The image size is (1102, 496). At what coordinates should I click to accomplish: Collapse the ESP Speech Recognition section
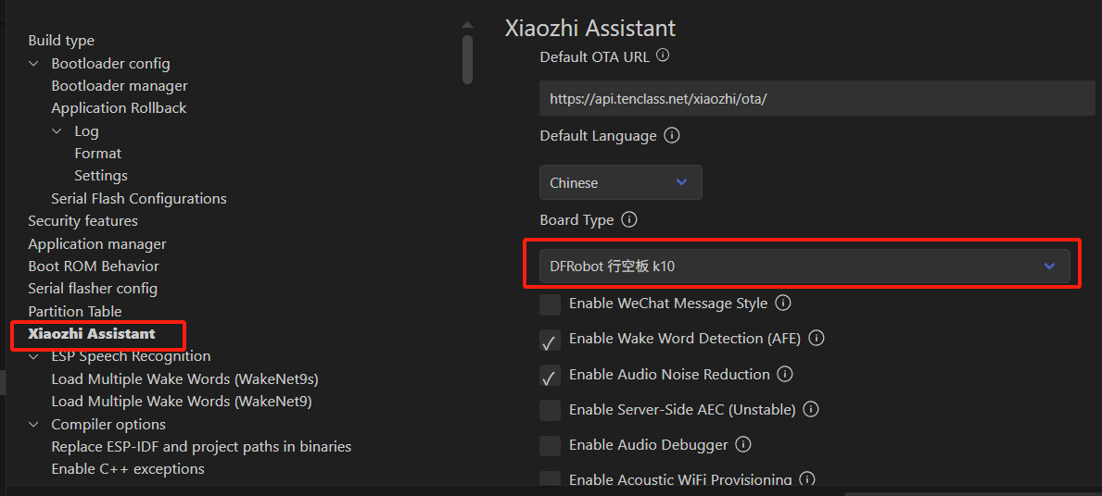point(34,356)
